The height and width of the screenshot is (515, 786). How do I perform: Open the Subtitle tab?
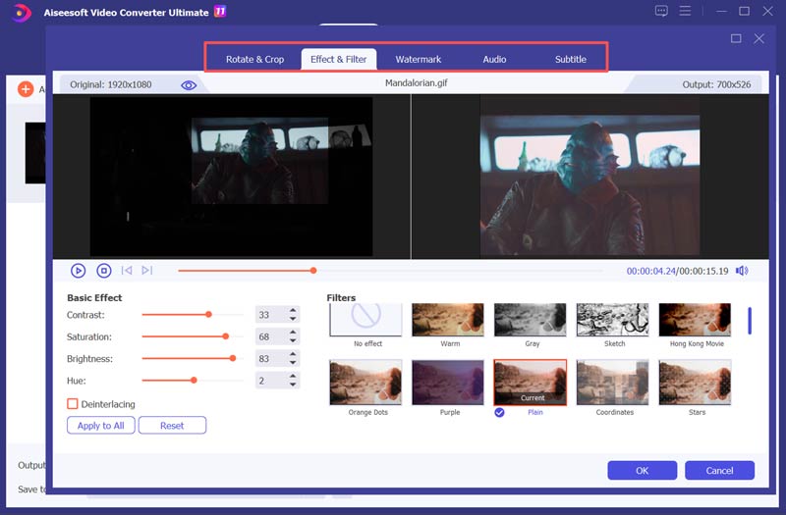coord(571,59)
